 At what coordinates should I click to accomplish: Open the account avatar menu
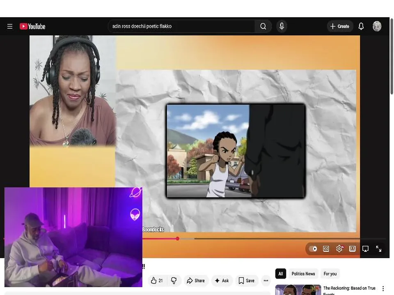point(377,26)
